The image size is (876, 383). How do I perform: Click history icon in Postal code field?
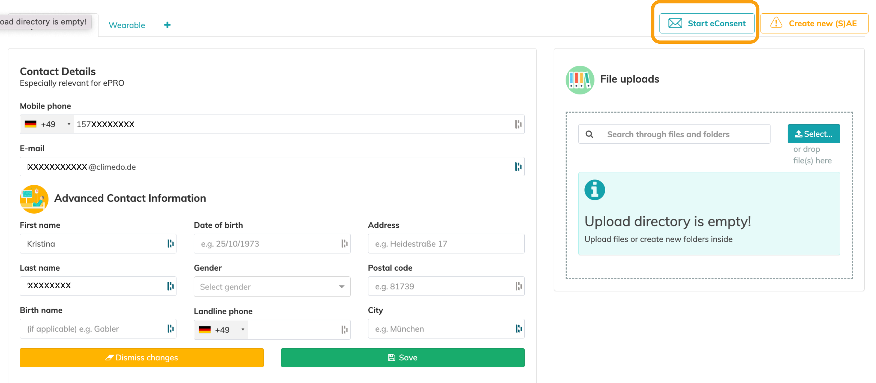coord(518,286)
